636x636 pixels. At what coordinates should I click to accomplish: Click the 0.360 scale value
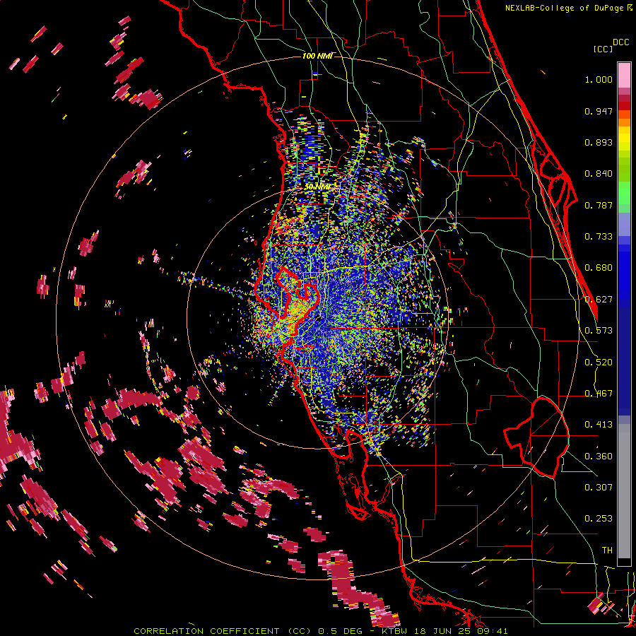click(x=599, y=457)
